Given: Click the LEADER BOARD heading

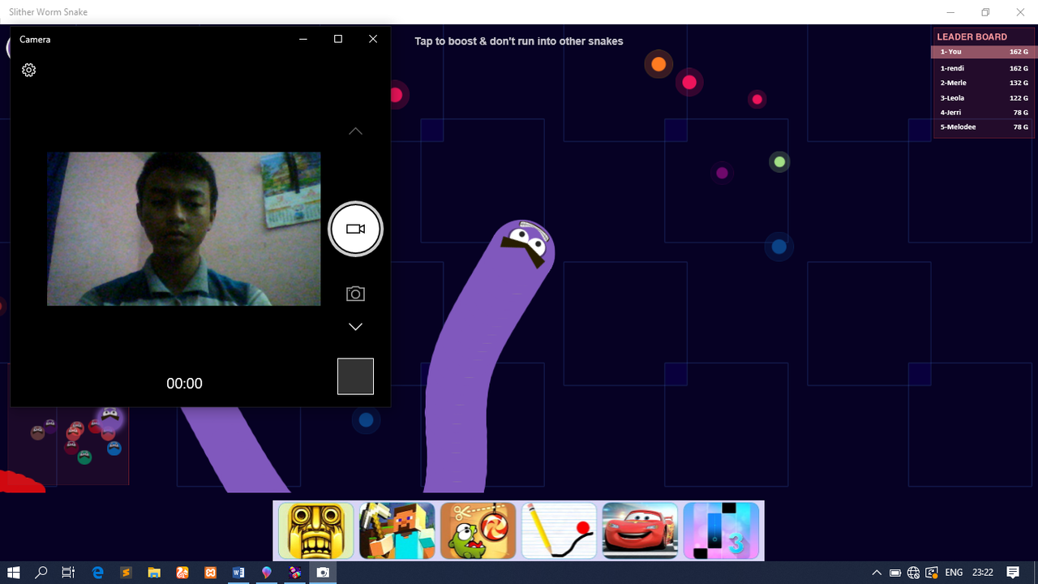Looking at the screenshot, I should pos(972,36).
